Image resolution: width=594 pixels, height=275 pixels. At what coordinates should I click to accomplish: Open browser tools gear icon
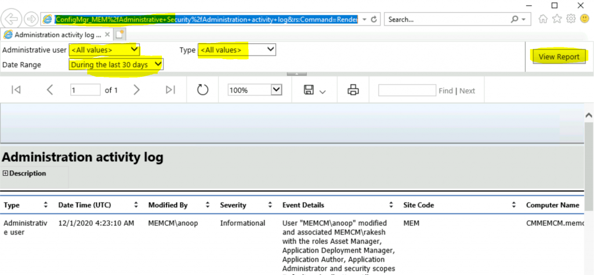(x=571, y=19)
